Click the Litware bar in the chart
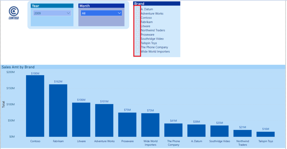The width and height of the screenshot is (287, 149). click(x=81, y=120)
